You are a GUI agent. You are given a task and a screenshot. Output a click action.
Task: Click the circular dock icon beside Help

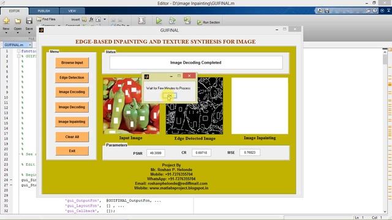point(382,11)
